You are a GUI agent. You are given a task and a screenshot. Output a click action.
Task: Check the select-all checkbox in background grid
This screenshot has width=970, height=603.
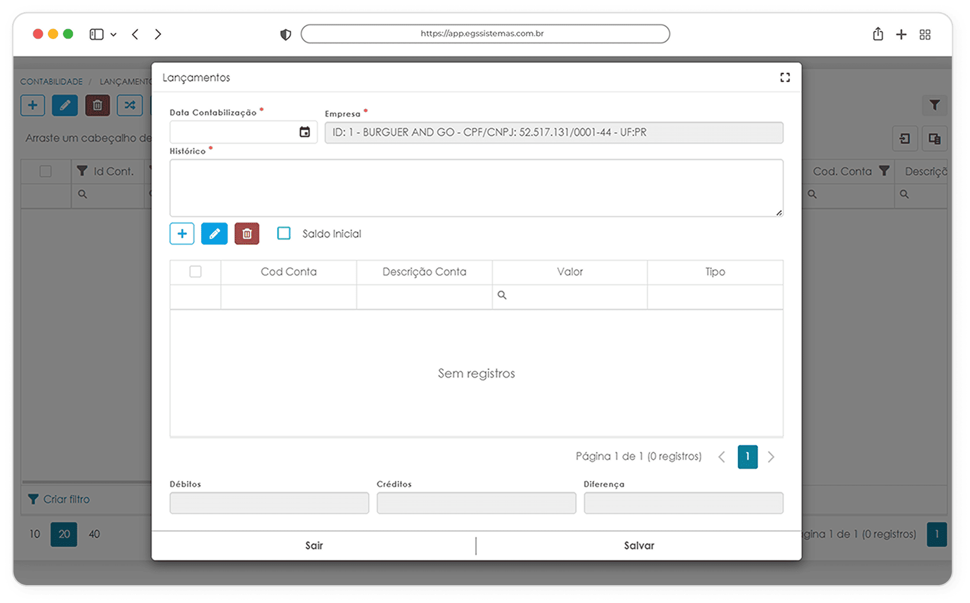tap(46, 171)
